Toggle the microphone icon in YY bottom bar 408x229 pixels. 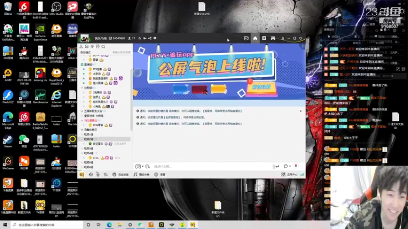coord(98,175)
